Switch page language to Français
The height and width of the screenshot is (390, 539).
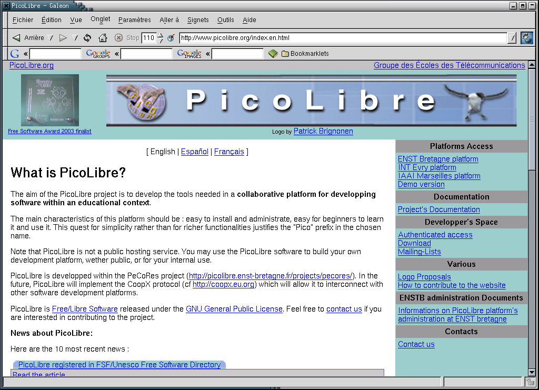[229, 152]
